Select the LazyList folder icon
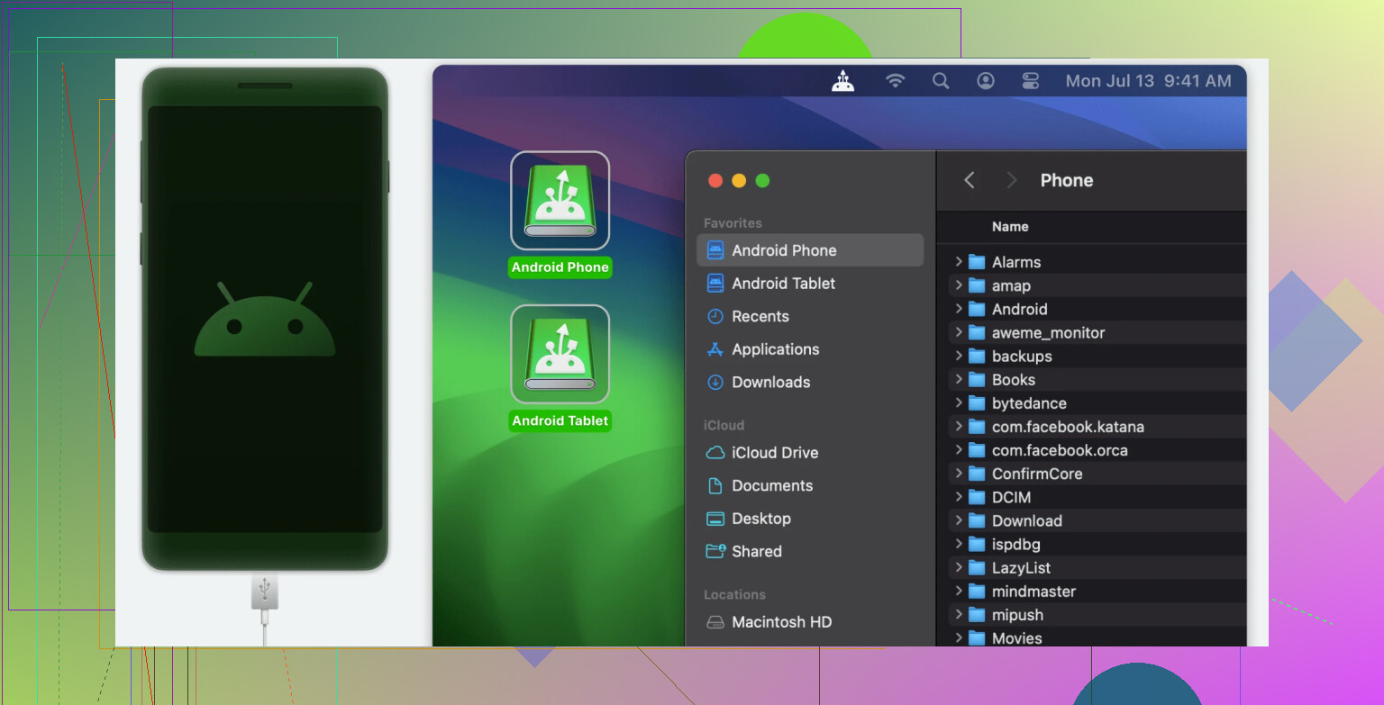 tap(977, 568)
